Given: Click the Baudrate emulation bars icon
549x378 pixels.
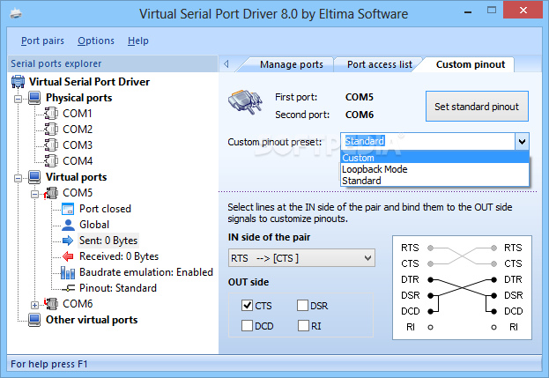Looking at the screenshot, I should coord(68,272).
